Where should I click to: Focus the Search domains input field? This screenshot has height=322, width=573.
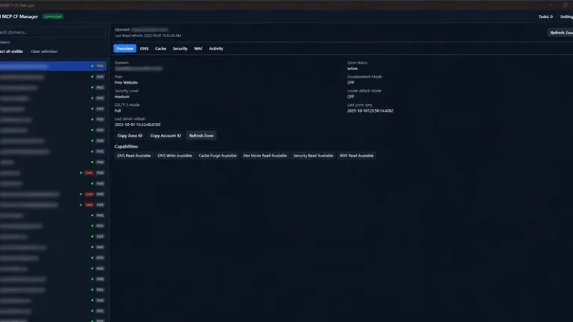click(x=53, y=32)
